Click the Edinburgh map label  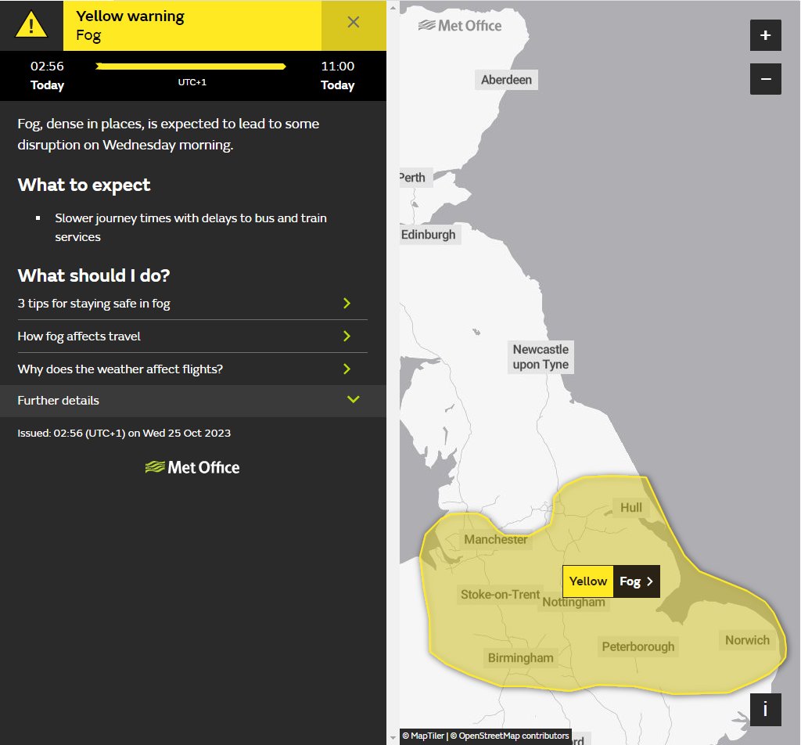[429, 235]
